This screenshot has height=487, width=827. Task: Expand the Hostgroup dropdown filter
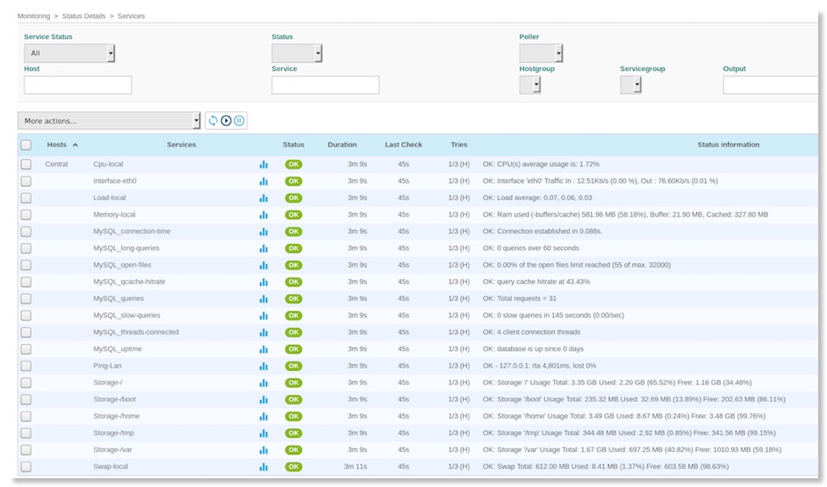[x=530, y=85]
